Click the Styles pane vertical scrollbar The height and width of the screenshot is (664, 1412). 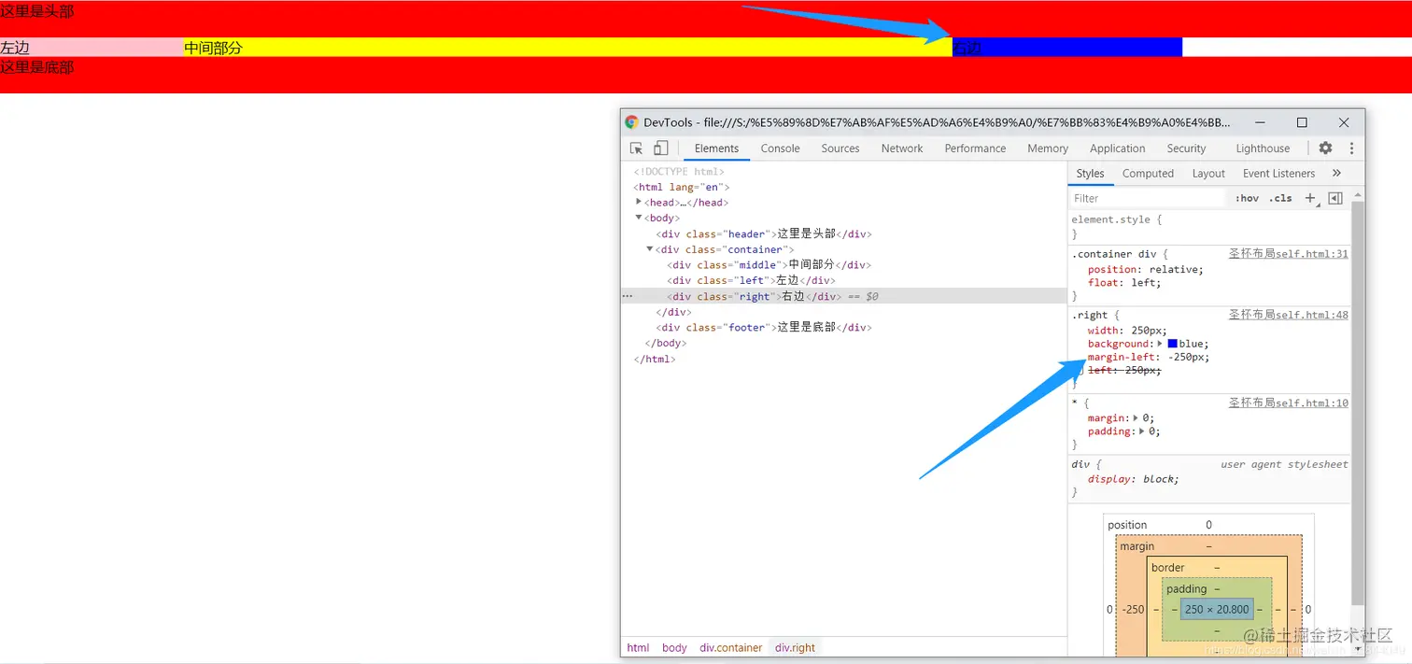click(x=1358, y=402)
